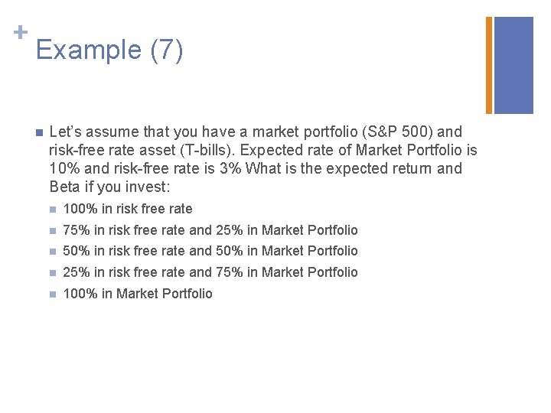This screenshot has height=413, width=551.
Task: Select the 50% risk free, 50% Market line
Action: [x=210, y=251]
